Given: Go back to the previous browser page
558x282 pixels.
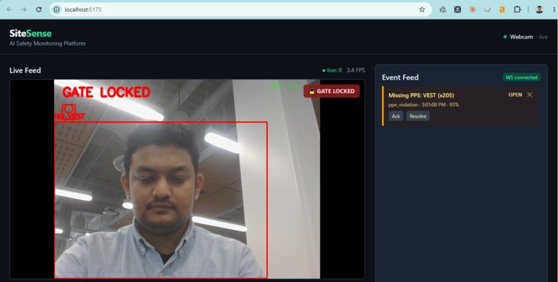Looking at the screenshot, I should coord(9,10).
